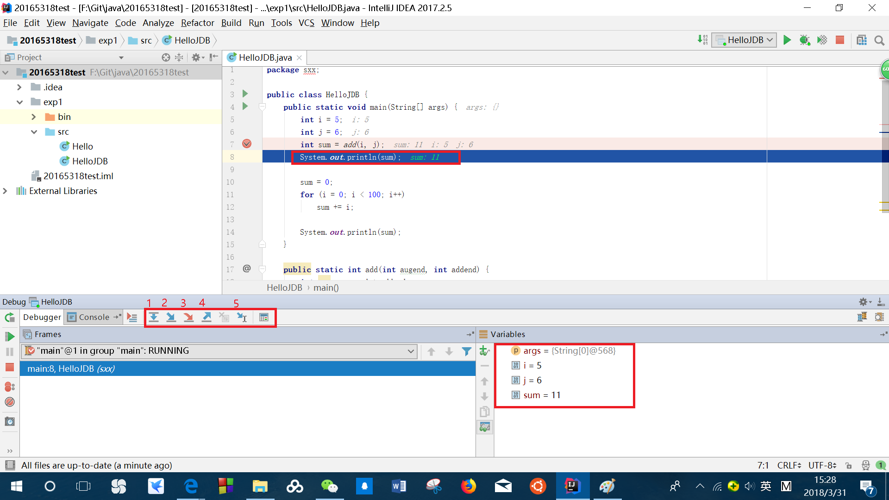Click the Step Over button in debugger
The height and width of the screenshot is (500, 889).
coord(153,318)
